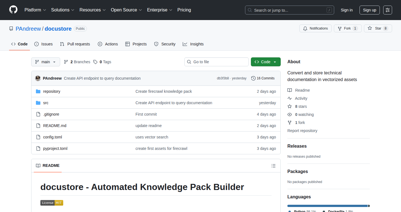Click the README.md file icon
The image size is (401, 212).
click(38, 126)
